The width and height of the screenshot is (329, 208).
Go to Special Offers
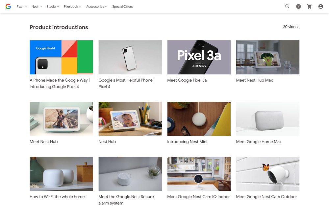tap(122, 7)
